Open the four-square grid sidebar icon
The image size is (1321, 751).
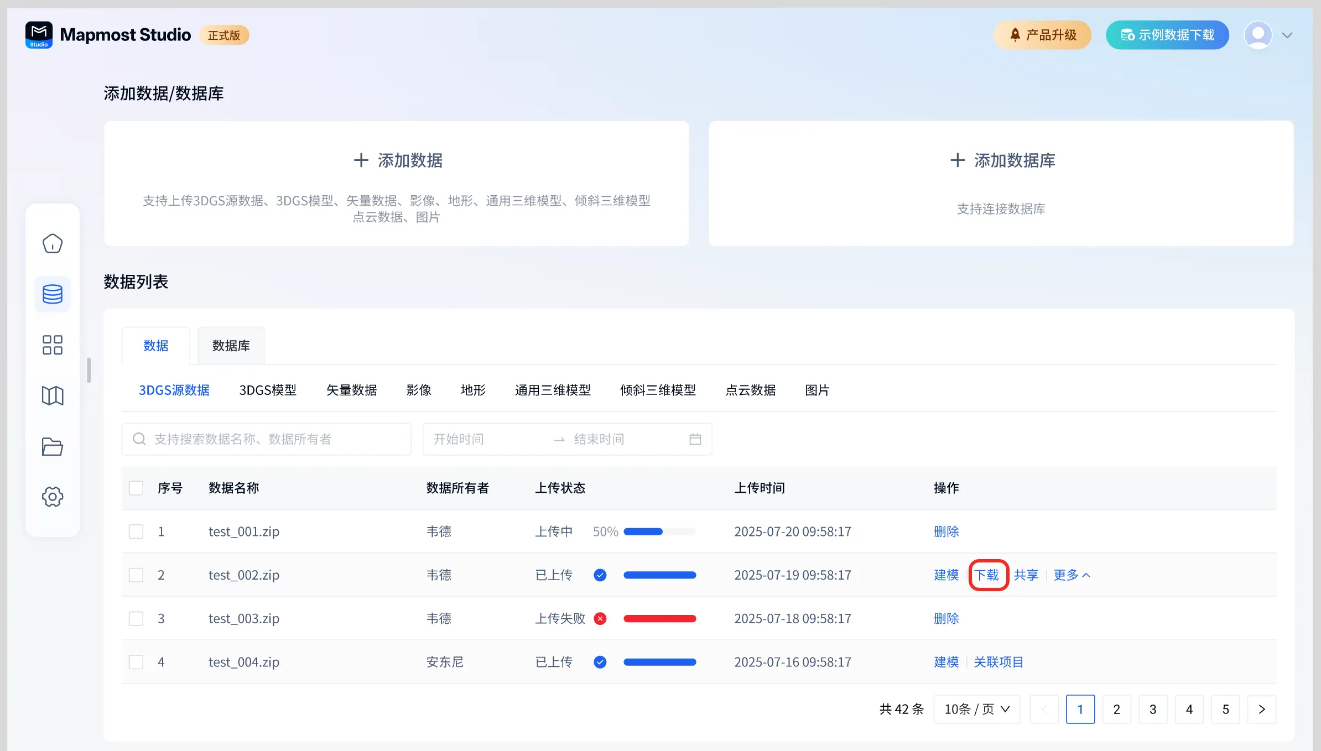click(53, 345)
